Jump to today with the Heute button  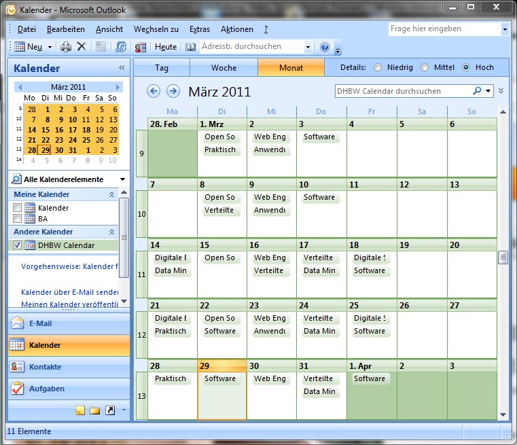(x=166, y=47)
